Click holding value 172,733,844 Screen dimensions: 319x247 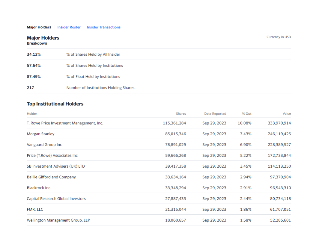pyautogui.click(x=279, y=155)
